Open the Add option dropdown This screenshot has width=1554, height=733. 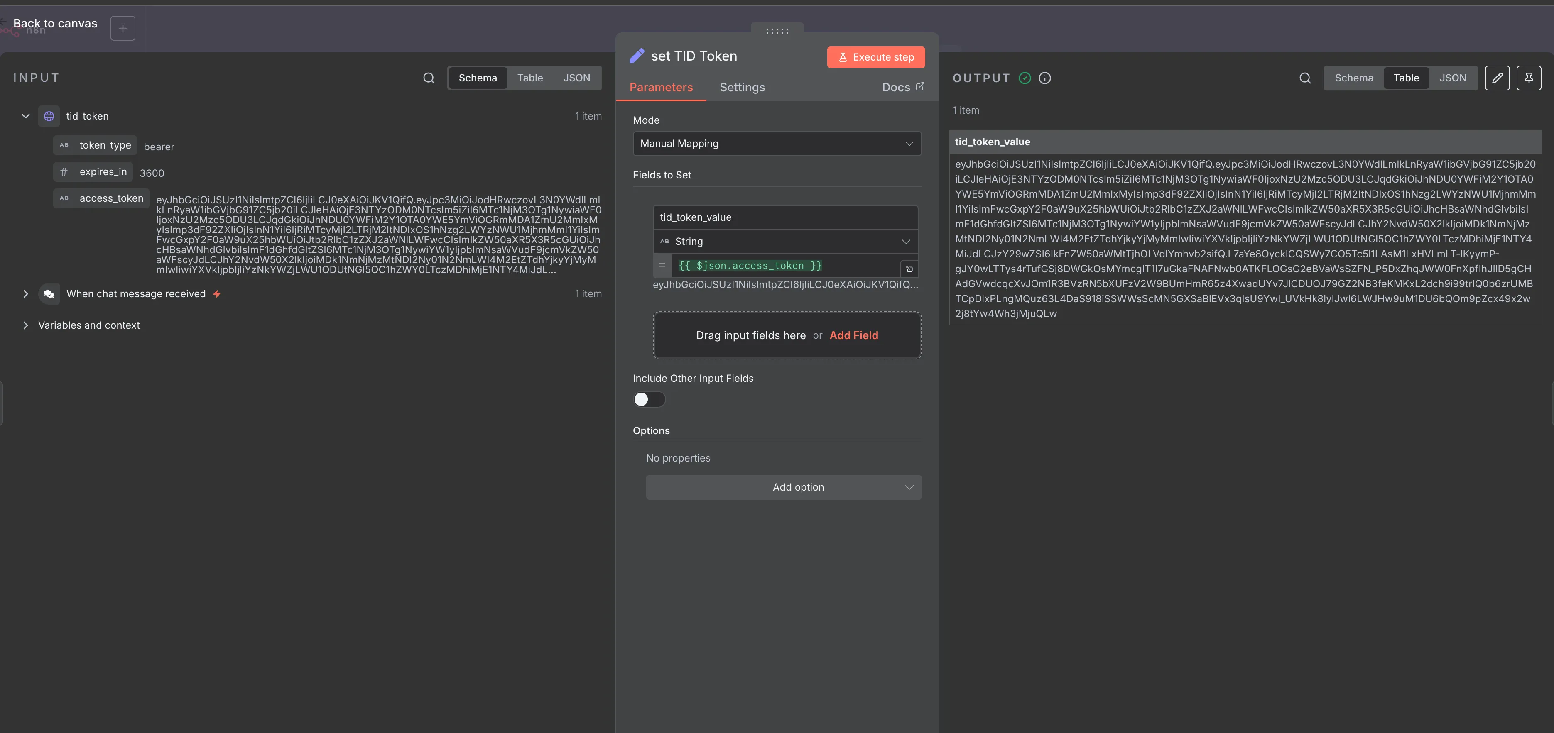[784, 487]
